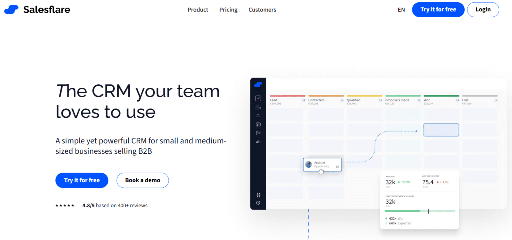Click the headline The CRM your team loves to use
The height and width of the screenshot is (240, 512).
pos(138,101)
